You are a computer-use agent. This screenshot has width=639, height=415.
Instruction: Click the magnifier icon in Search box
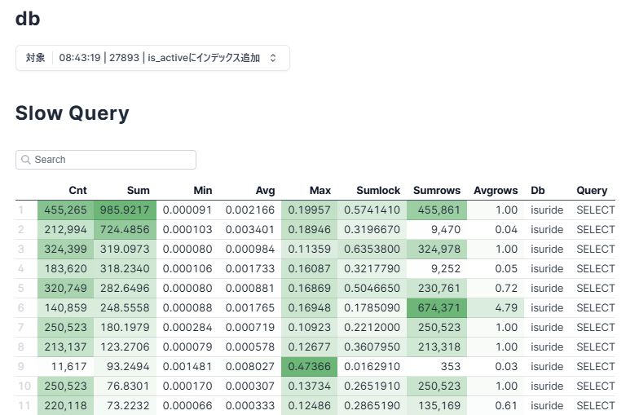[x=26, y=160]
